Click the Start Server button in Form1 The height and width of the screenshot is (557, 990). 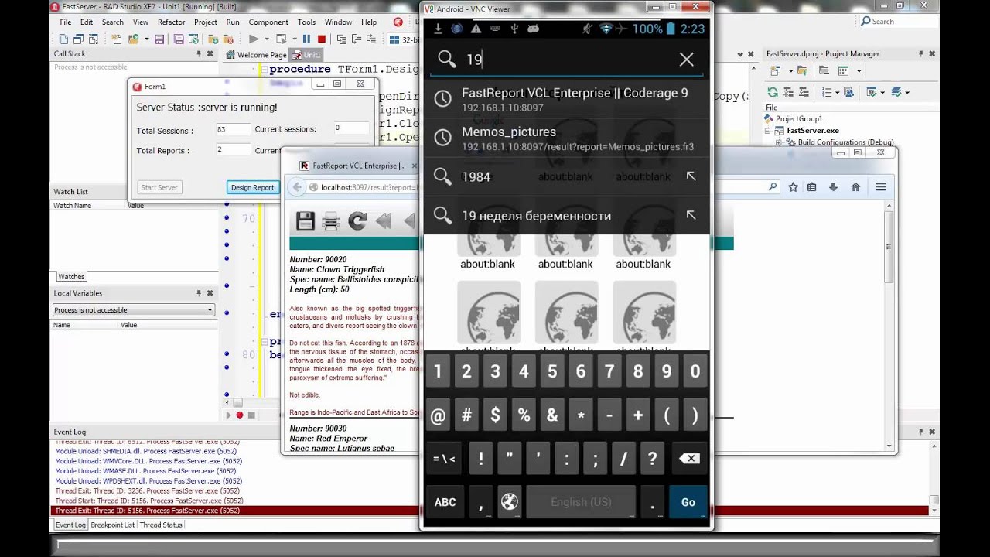point(159,187)
